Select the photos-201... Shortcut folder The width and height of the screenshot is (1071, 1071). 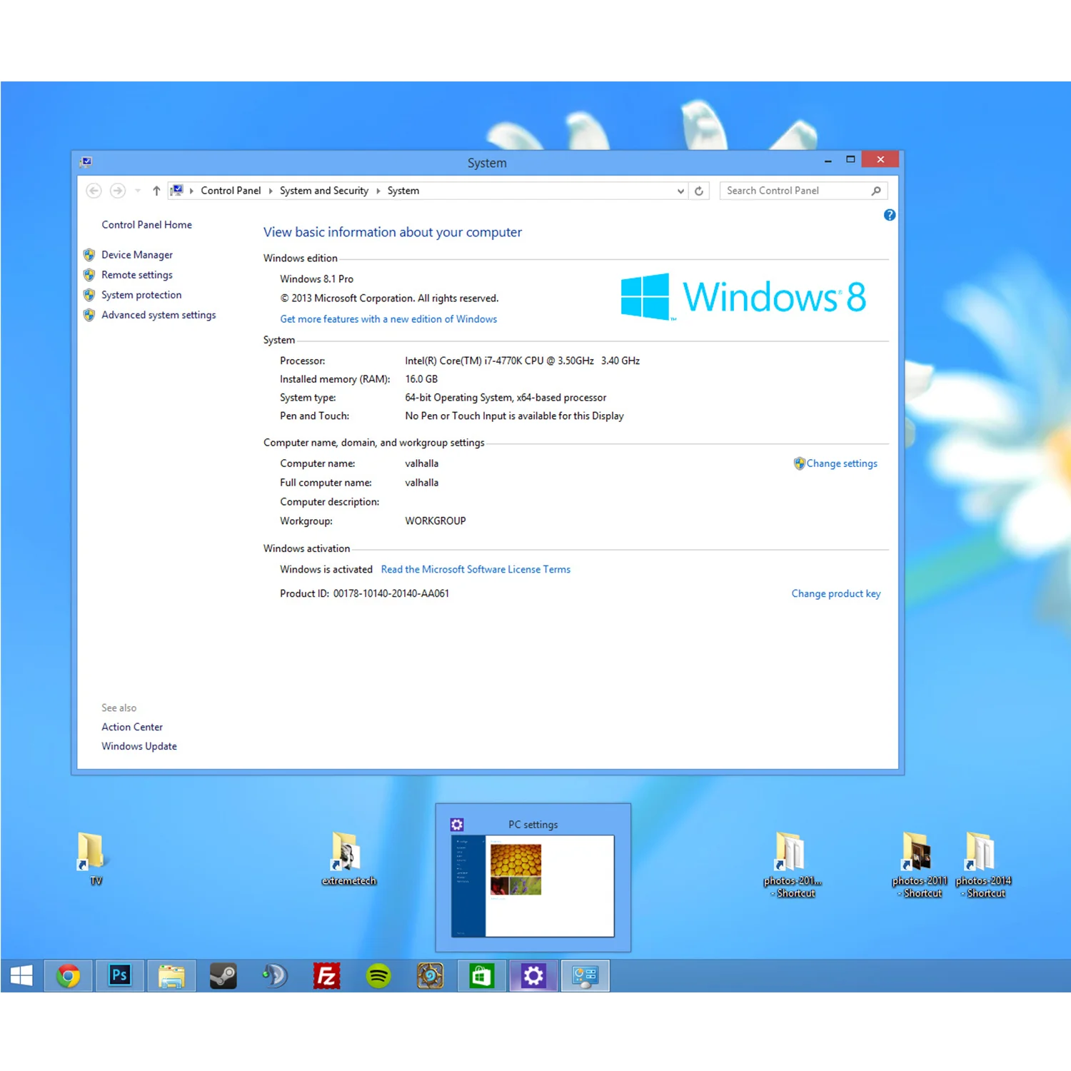(793, 865)
